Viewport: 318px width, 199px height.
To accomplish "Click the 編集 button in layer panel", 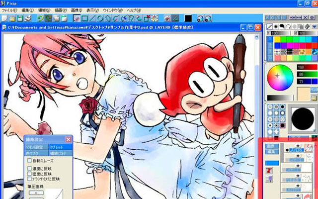I will [x=272, y=152].
